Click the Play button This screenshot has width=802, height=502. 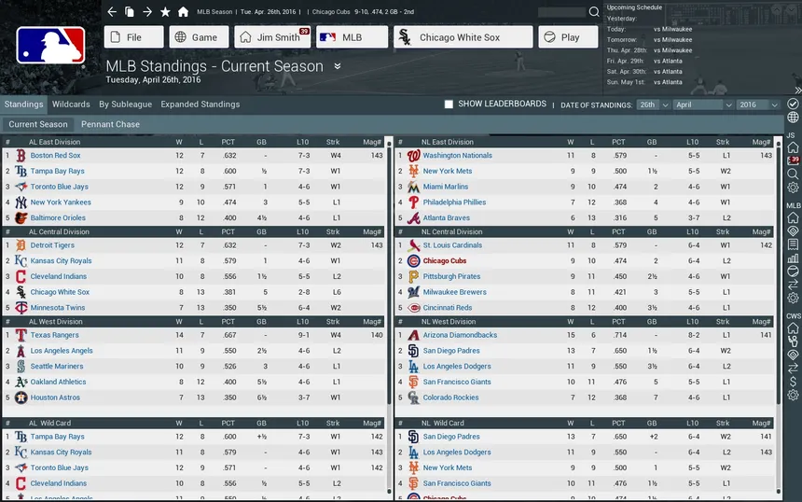[568, 37]
